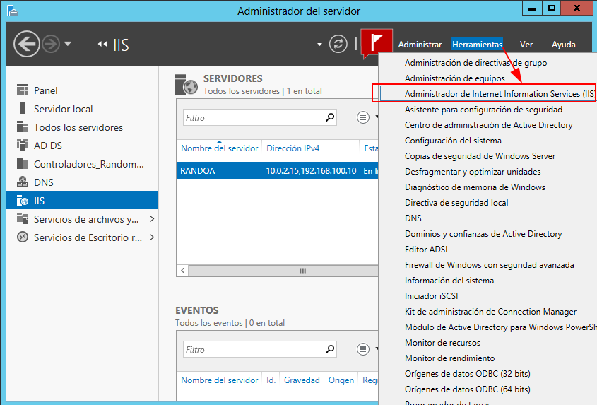Open Servidores filter criteria list button
Screen dimensions: 597x405
click(x=363, y=117)
